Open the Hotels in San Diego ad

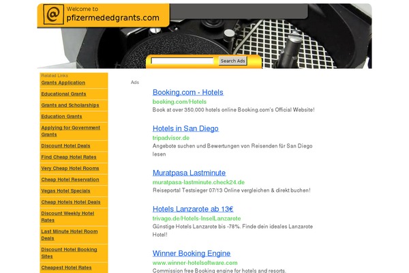coord(185,128)
